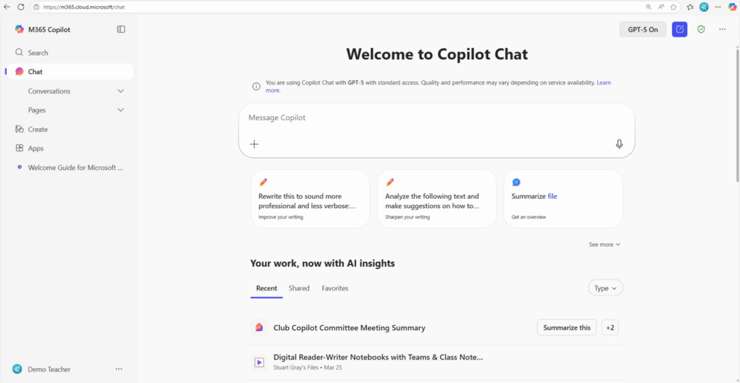740x383 pixels.
Task: Expand the Conversations section
Action: [x=121, y=91]
